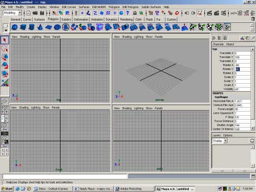Open the Modeling menu set dropdown
Image resolution: width=256 pixels, height=192 pixels.
click(x=13, y=13)
